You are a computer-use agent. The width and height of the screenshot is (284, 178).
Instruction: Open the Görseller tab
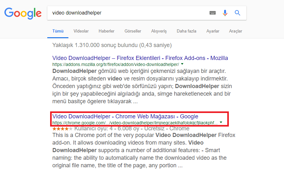coord(133,31)
